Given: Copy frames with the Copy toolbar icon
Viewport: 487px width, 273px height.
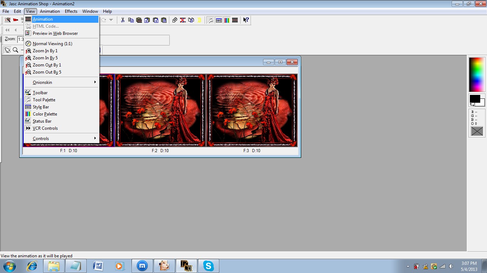Looking at the screenshot, I should tap(131, 20).
